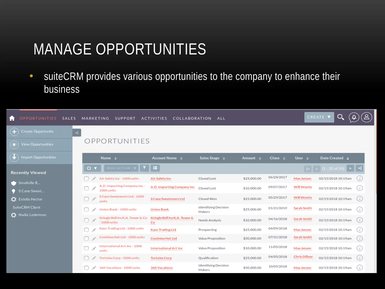385x289 pixels.
Task: Sort by Amount column
Action: click(252, 158)
